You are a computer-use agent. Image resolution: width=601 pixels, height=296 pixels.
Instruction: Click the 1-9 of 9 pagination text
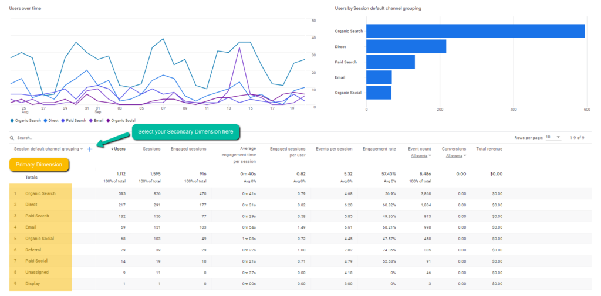pyautogui.click(x=578, y=137)
